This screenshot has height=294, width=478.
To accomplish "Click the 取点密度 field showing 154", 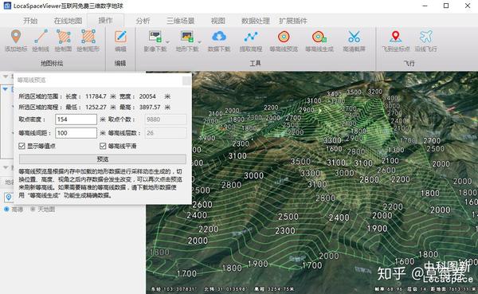I will [x=76, y=120].
